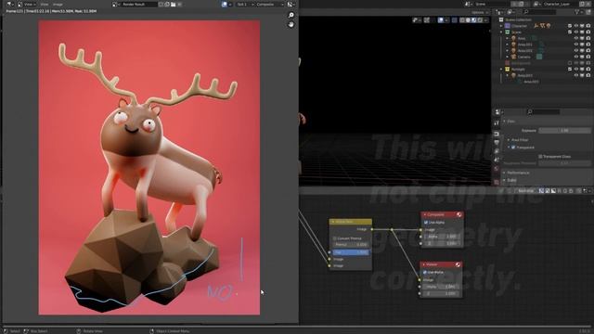
Task: Click the Scene Collection icon
Action: (501, 19)
